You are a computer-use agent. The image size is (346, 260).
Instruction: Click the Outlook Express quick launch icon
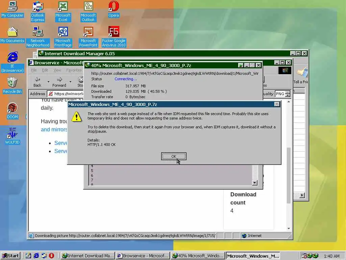44,256
